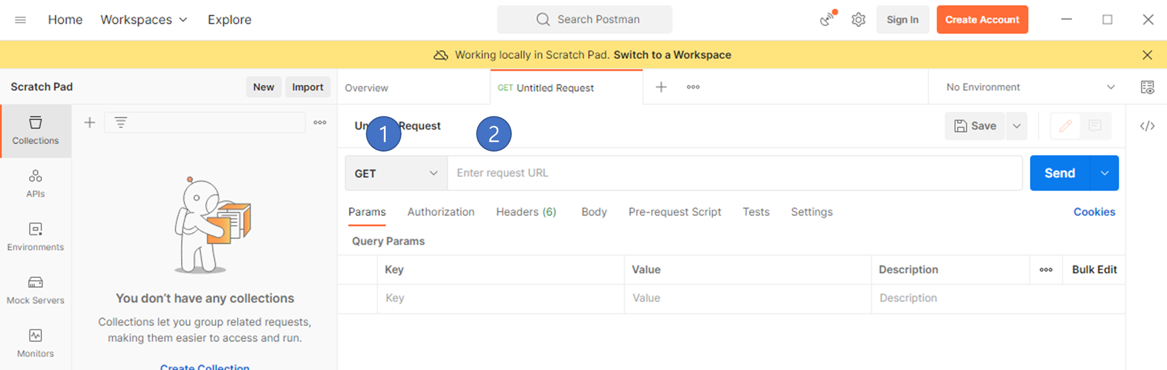Click the Sign In button
The width and height of the screenshot is (1167, 370).
[x=903, y=19]
